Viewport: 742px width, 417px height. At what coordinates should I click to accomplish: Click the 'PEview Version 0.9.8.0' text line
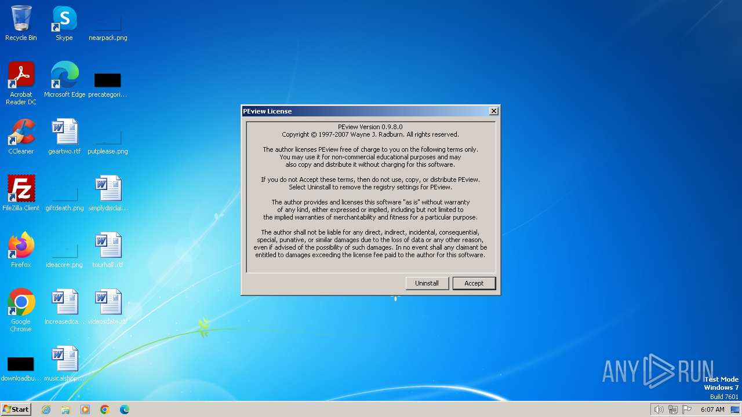pyautogui.click(x=370, y=127)
